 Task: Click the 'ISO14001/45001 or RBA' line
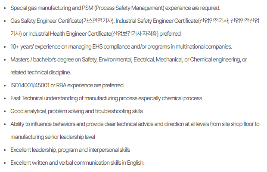click(68, 85)
